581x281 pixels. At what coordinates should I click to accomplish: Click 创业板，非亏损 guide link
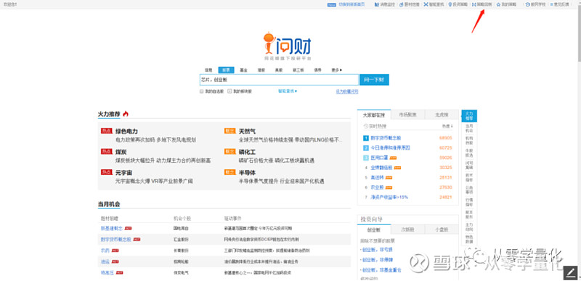pyautogui.click(x=376, y=250)
